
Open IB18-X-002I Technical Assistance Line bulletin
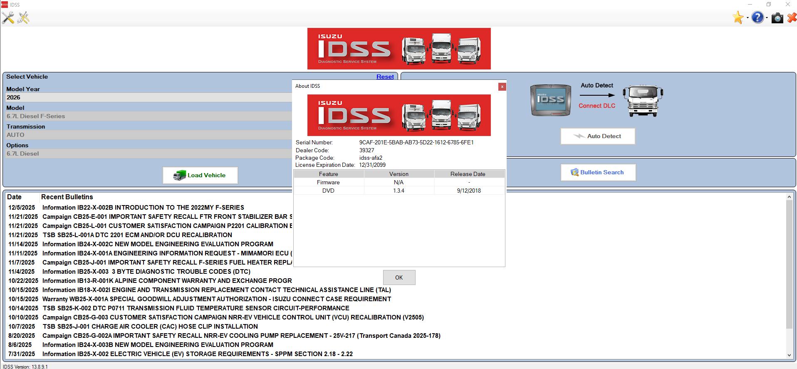[217, 290]
